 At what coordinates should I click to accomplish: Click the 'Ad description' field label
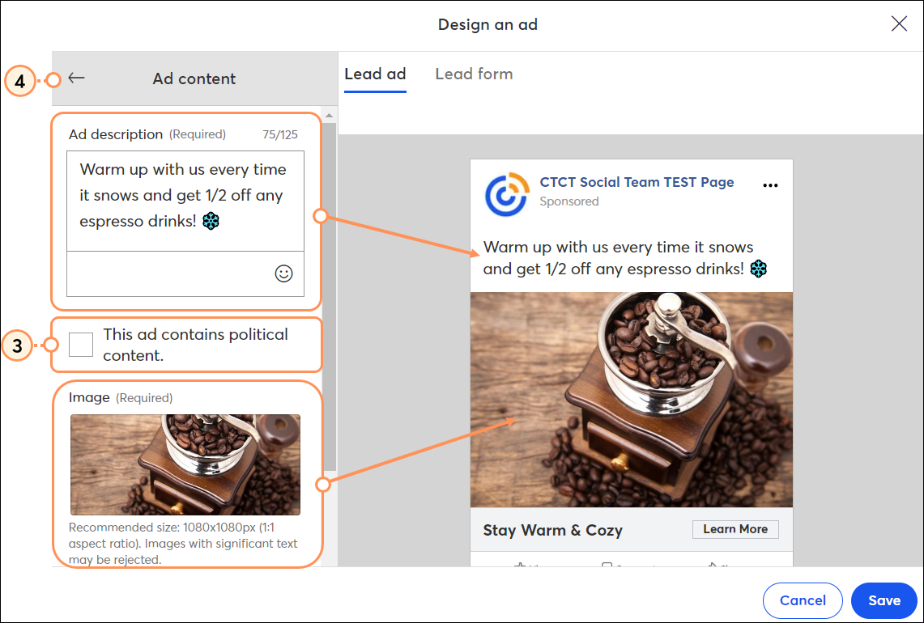(x=116, y=134)
